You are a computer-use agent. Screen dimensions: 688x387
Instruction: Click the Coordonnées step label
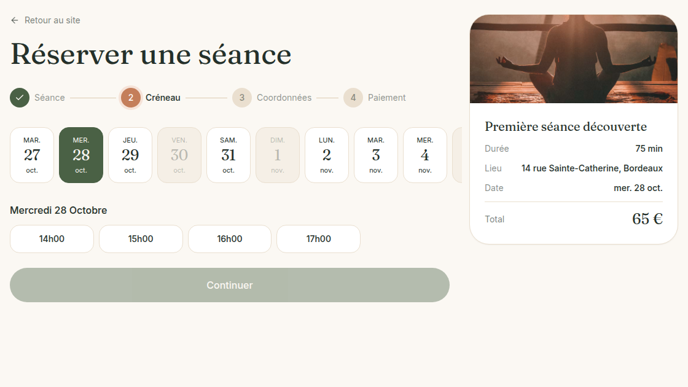pos(284,98)
